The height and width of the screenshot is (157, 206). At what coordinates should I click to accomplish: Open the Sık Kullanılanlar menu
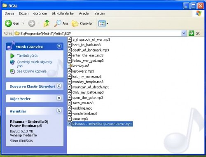pos(63,14)
